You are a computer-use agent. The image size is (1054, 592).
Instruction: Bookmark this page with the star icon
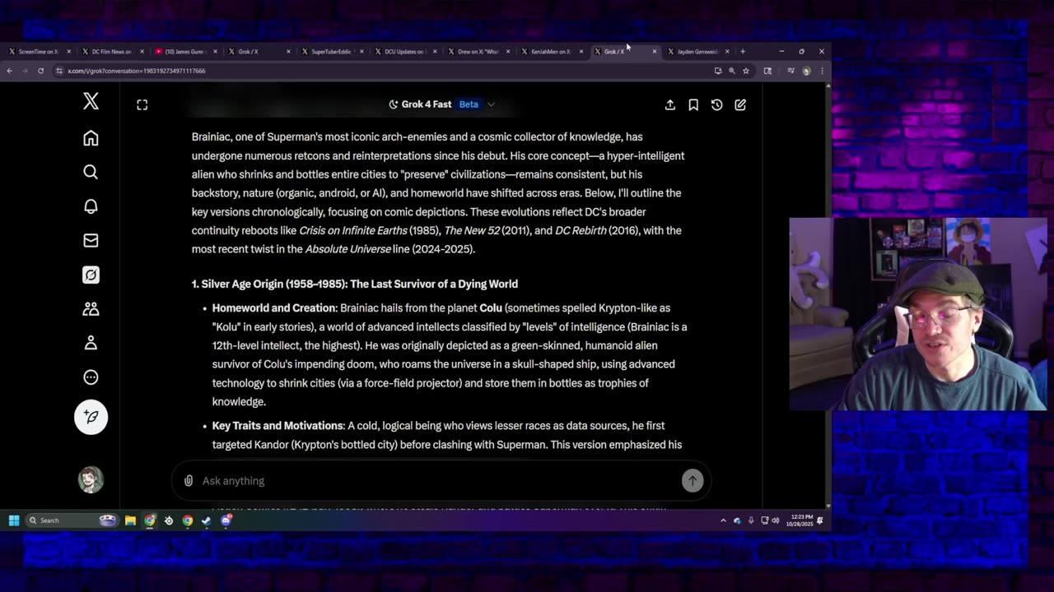point(746,71)
